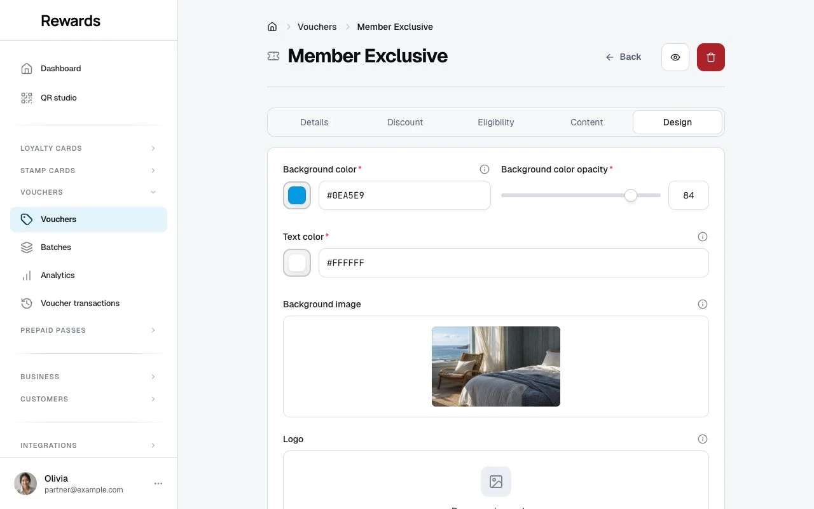The width and height of the screenshot is (814, 509).
Task: Show info tooltip for Background color
Action: [x=485, y=169]
